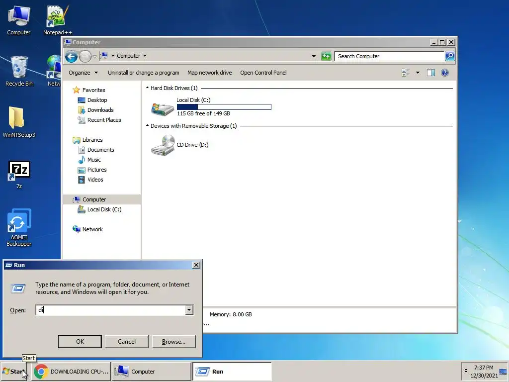Open Documents library in sidebar

coord(100,150)
